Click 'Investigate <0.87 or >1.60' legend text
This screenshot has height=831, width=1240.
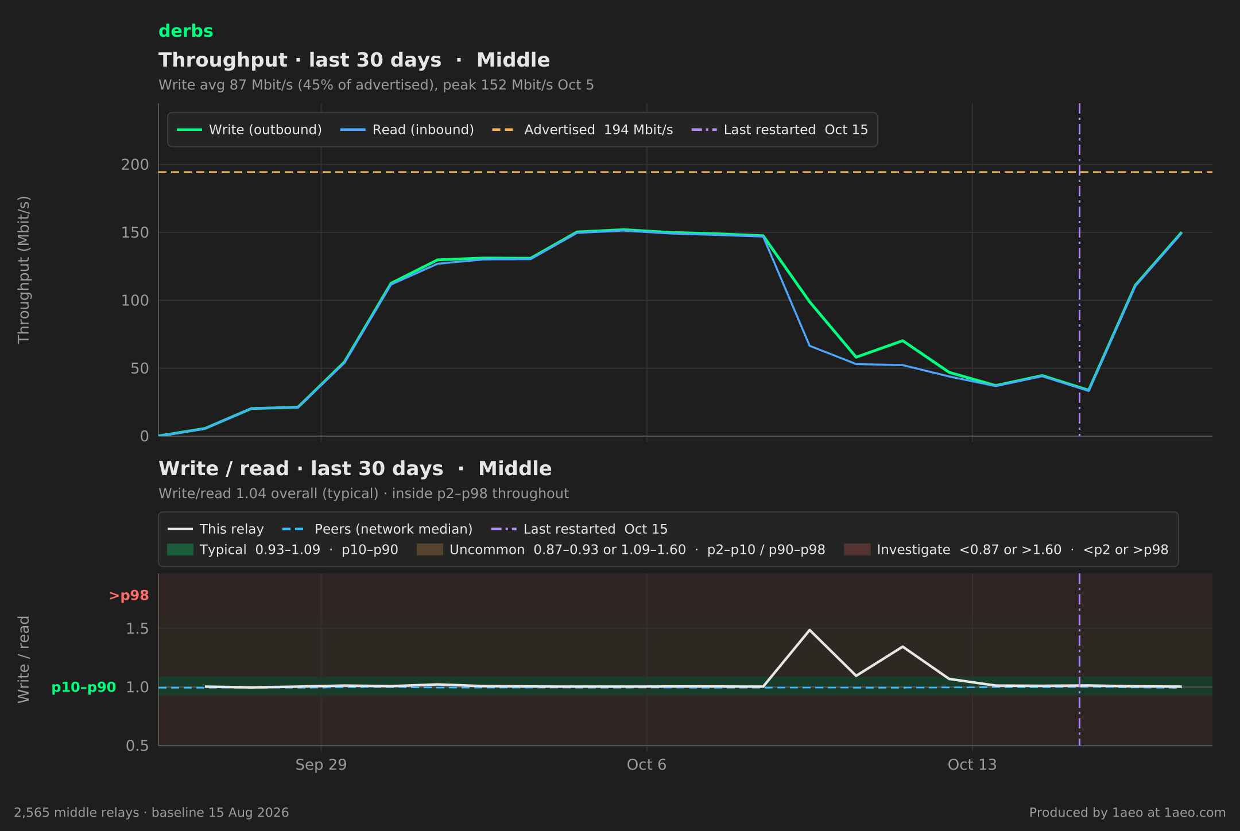(x=1022, y=550)
